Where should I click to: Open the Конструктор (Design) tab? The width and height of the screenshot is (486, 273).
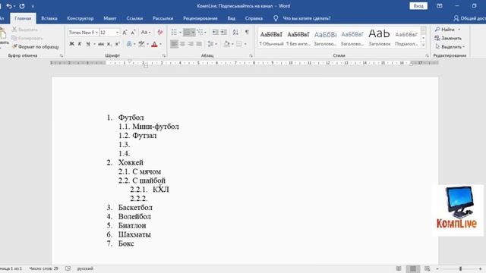[x=80, y=18]
